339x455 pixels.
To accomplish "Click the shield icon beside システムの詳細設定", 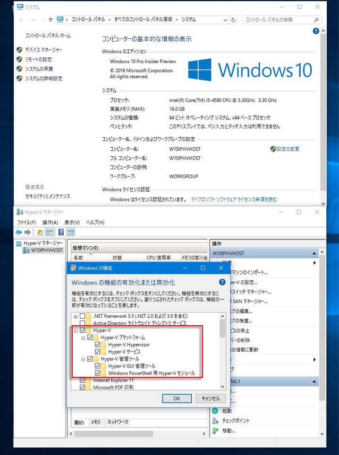I will pyautogui.click(x=19, y=78).
